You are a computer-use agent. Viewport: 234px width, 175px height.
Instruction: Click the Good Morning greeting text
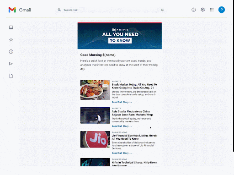tap(98, 55)
